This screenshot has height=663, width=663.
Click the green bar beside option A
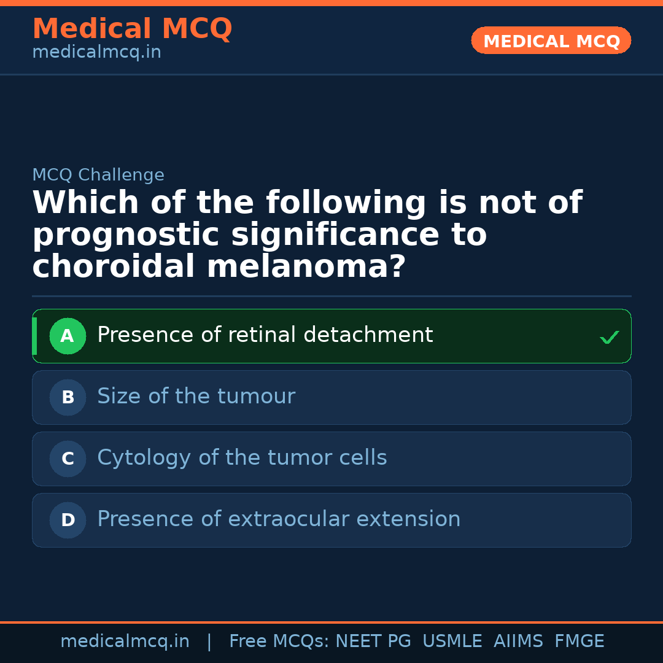tap(34, 336)
